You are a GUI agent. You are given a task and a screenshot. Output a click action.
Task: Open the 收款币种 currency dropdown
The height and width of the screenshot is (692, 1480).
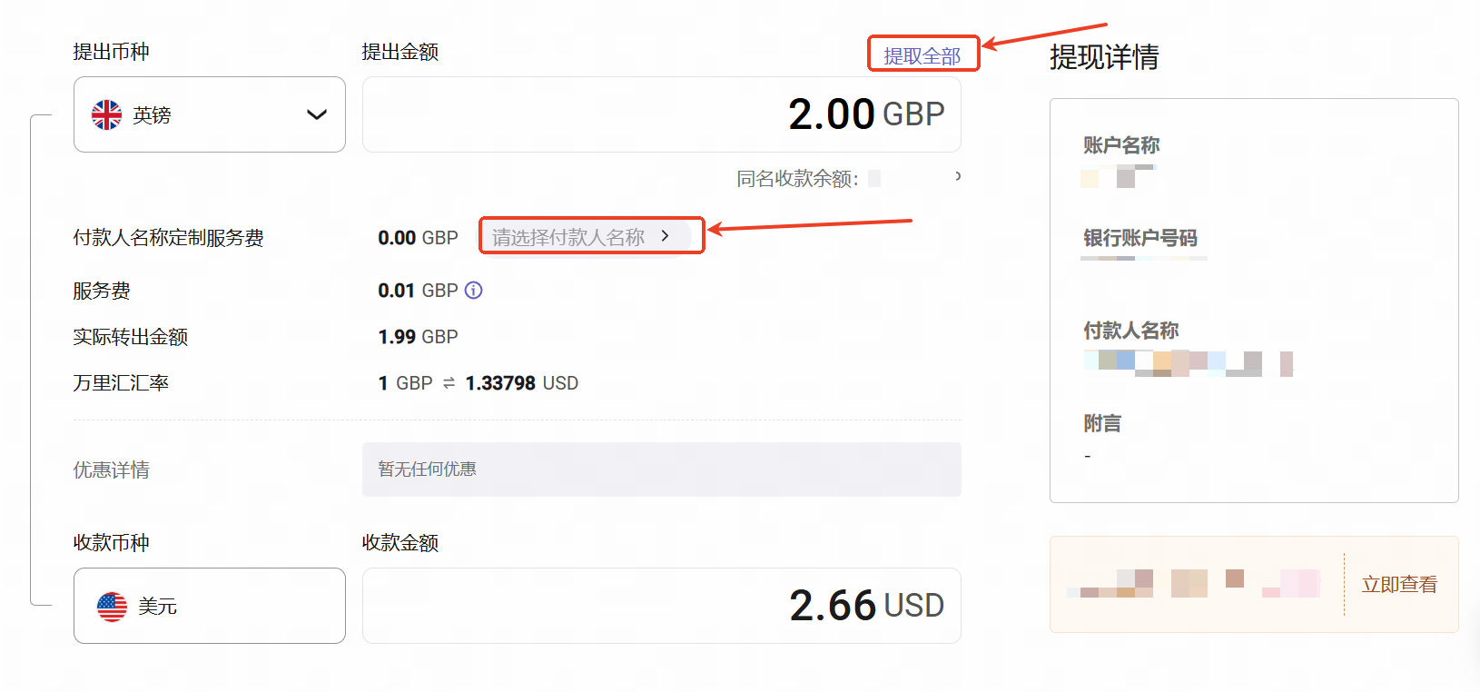pyautogui.click(x=209, y=606)
